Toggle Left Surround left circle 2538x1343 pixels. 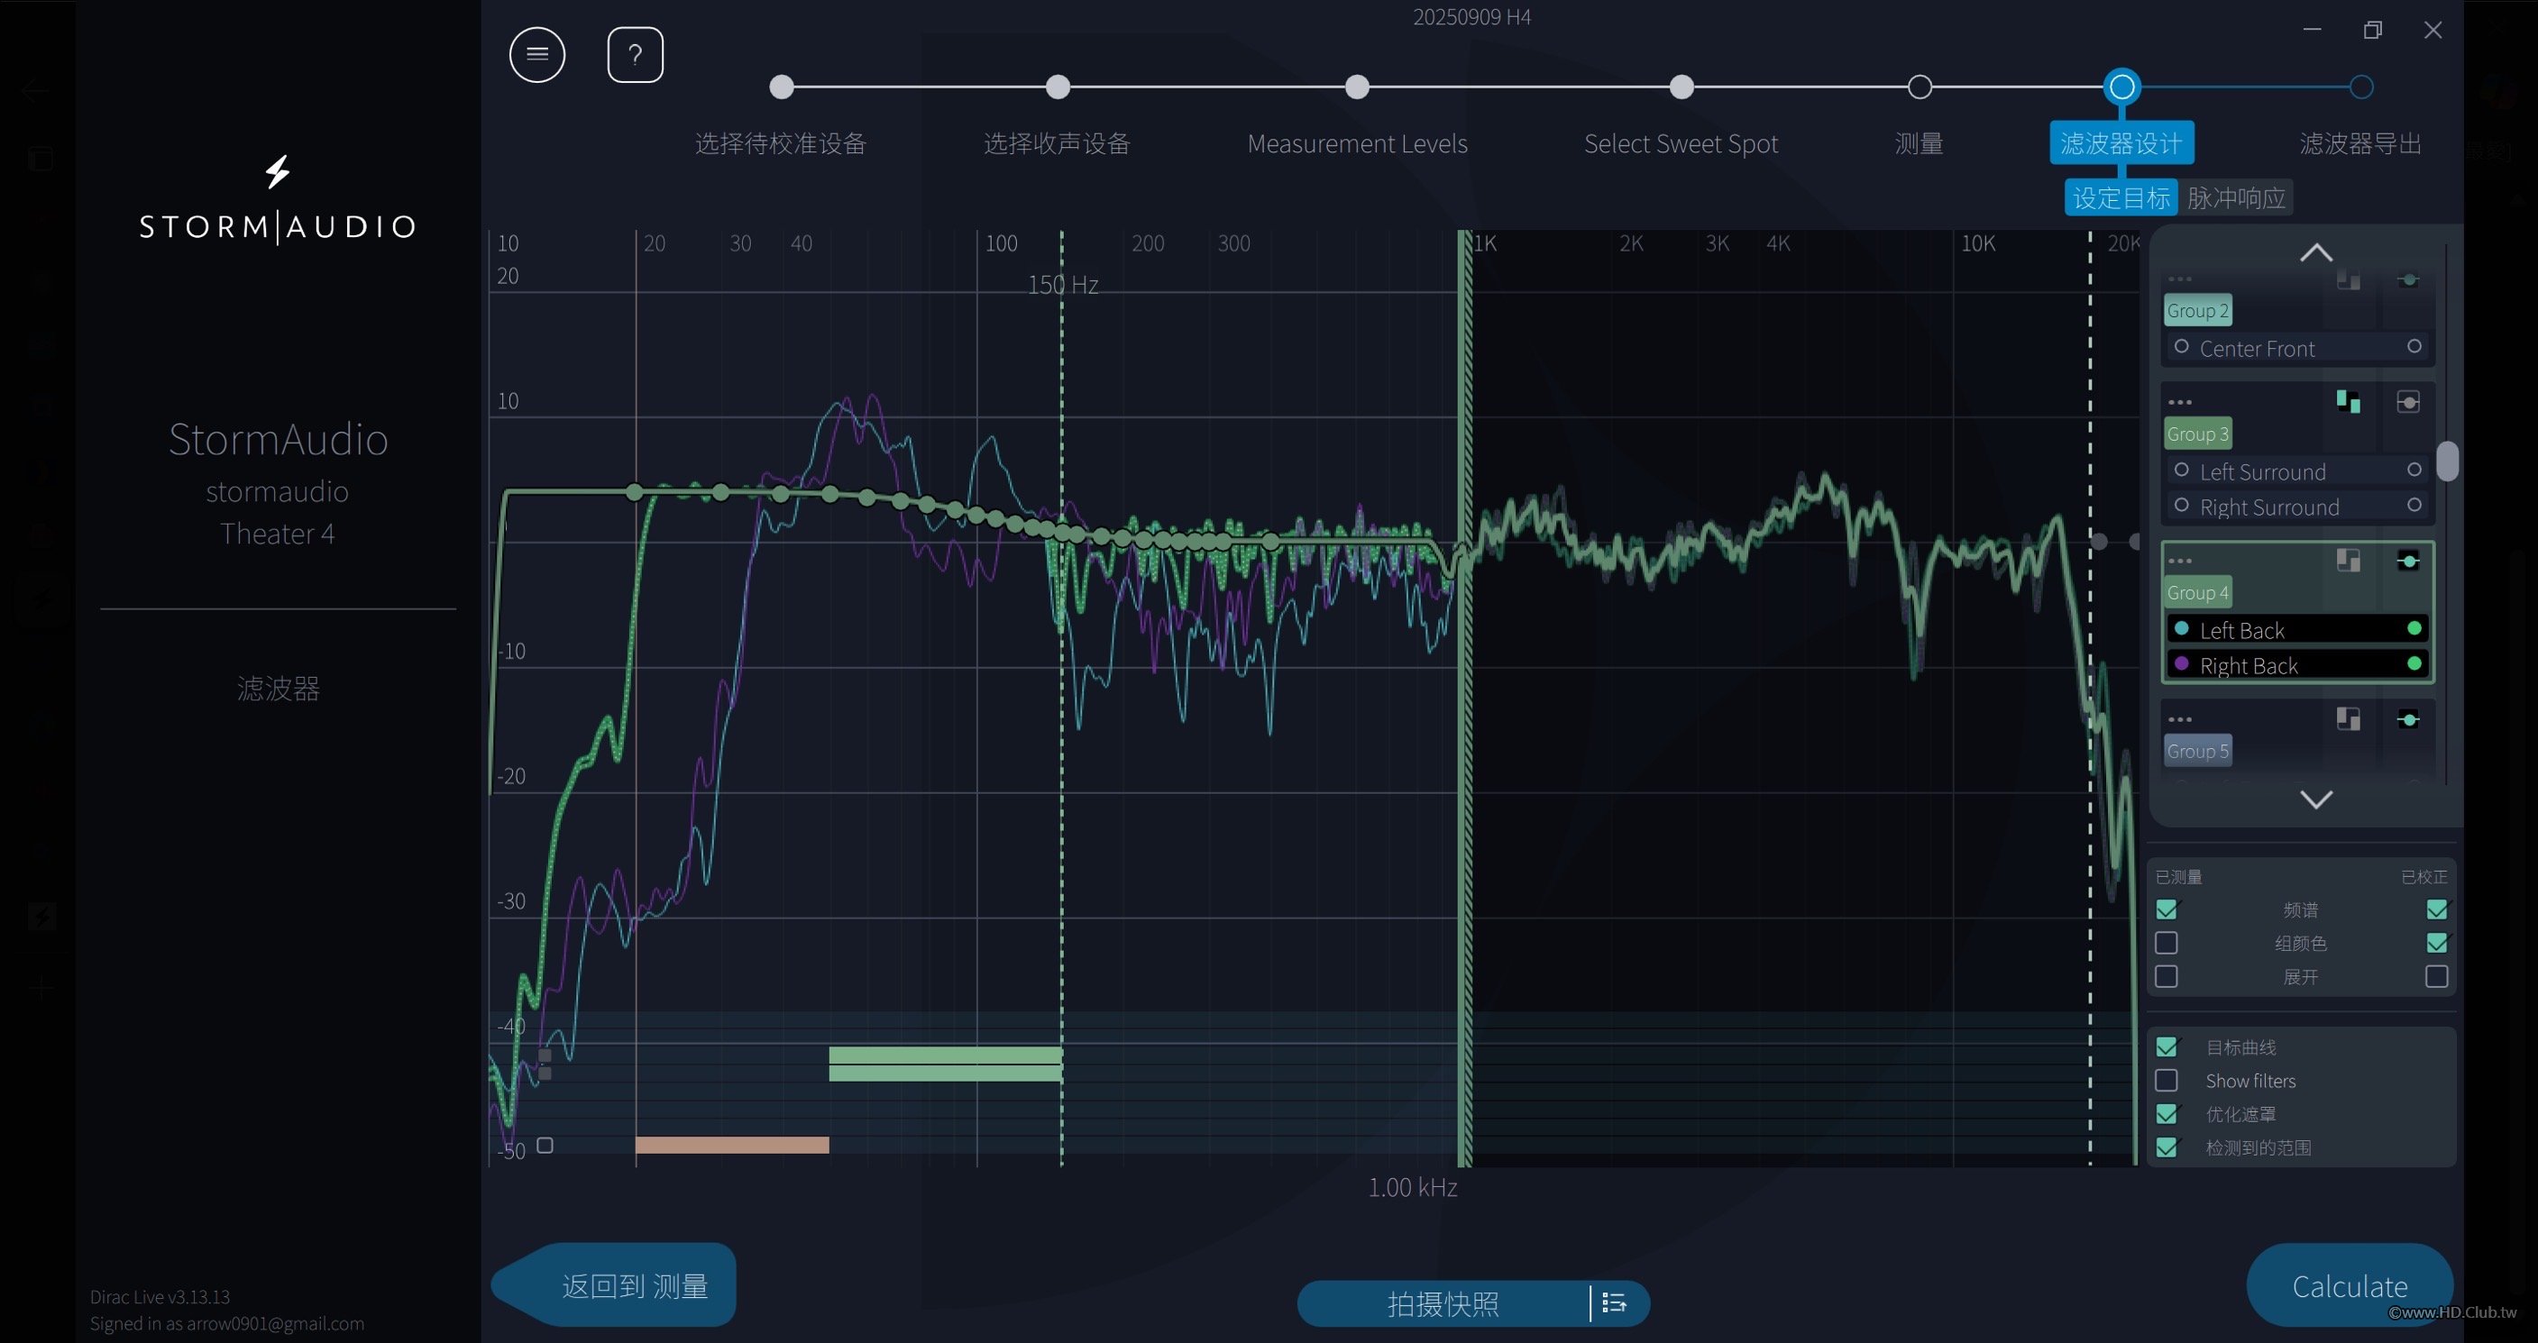pos(2181,470)
